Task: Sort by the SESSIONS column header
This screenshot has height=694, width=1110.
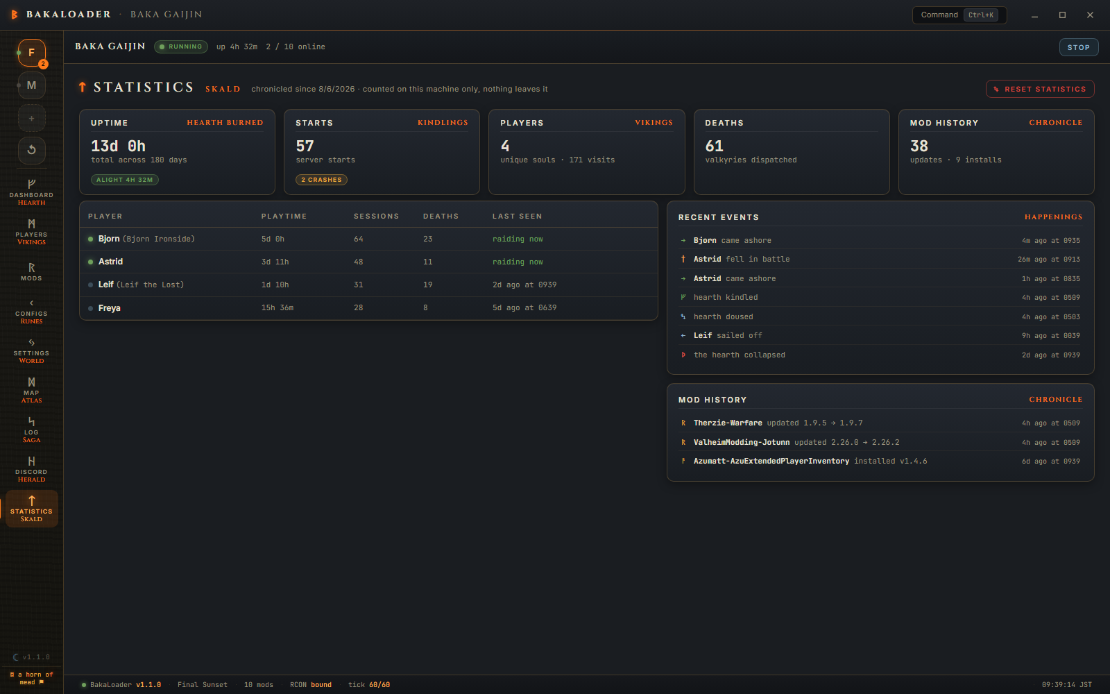Action: point(377,217)
